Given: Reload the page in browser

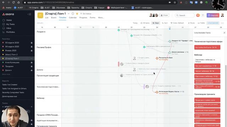Looking at the screenshot, I should (x=13, y=2).
